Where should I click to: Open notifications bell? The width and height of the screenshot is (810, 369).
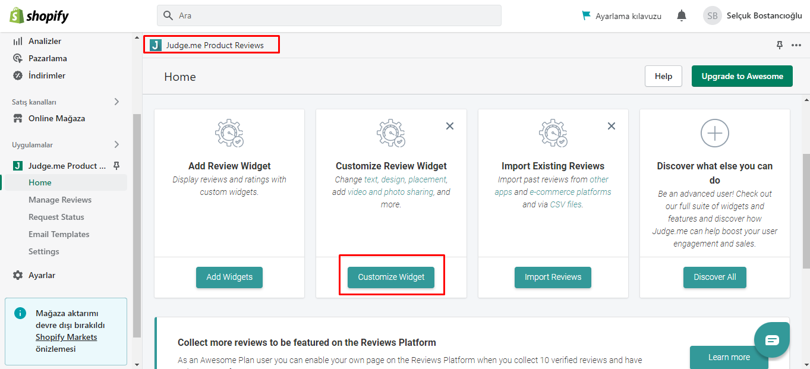pos(682,16)
